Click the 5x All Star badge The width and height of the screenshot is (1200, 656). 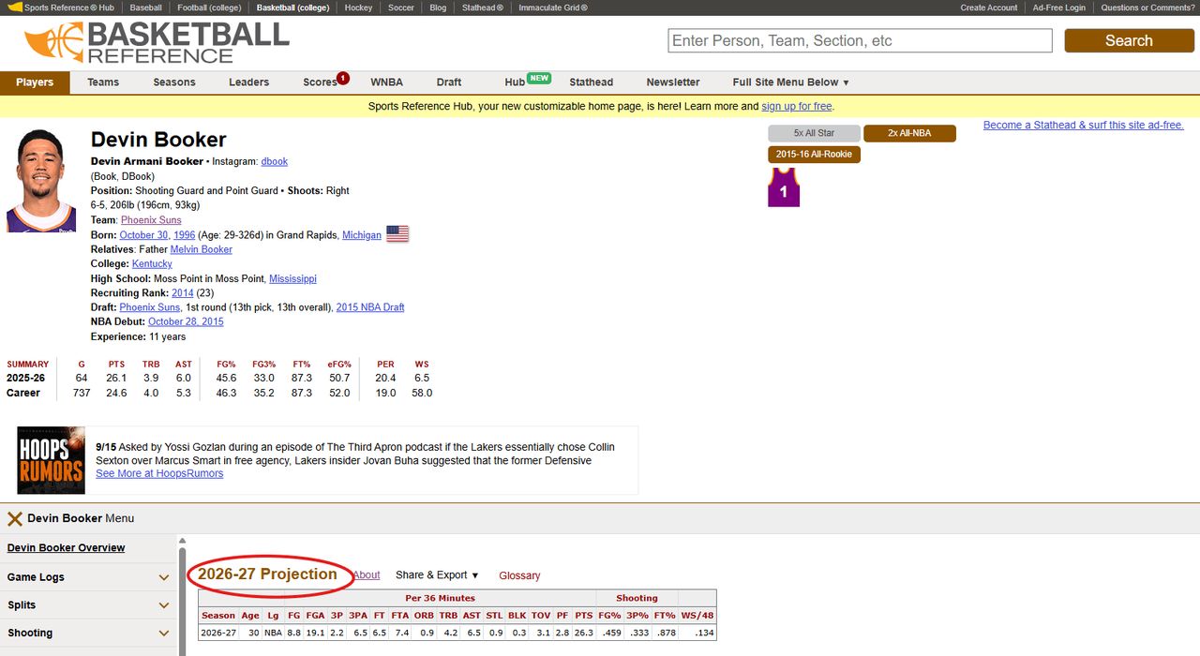814,133
